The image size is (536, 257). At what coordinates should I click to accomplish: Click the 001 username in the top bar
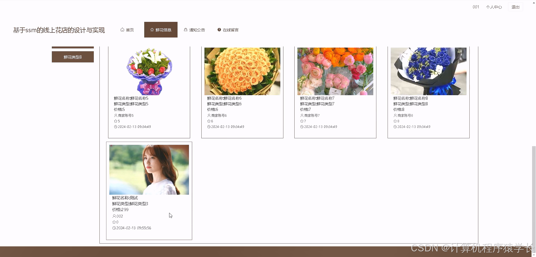pyautogui.click(x=476, y=6)
